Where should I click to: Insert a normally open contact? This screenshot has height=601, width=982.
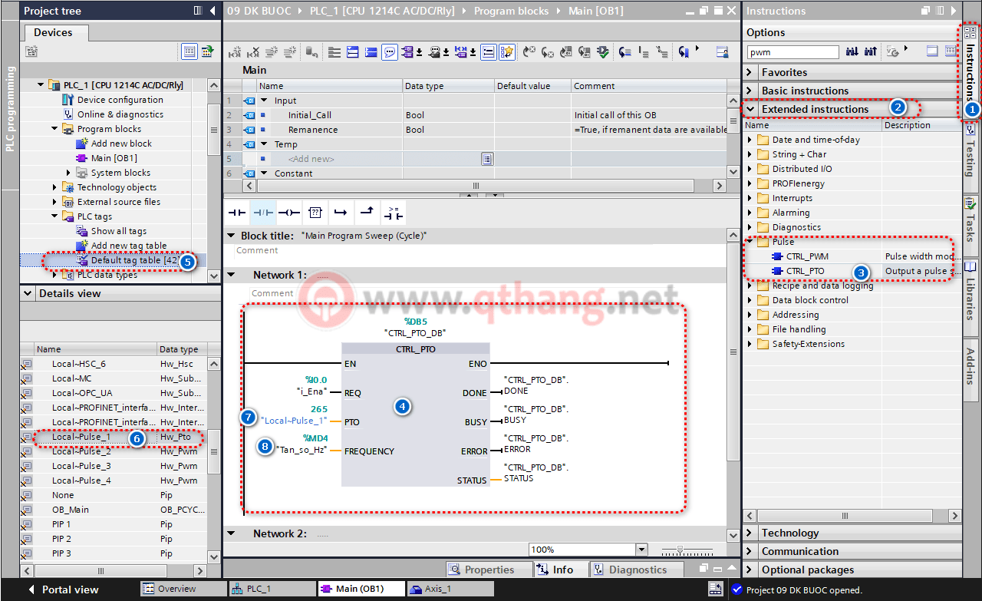(236, 213)
